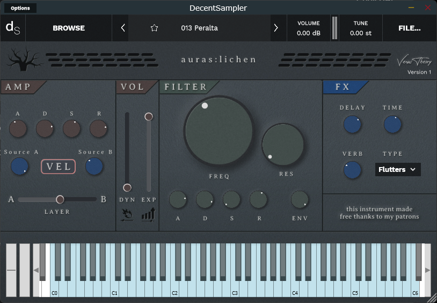Open the BROWSE panel
This screenshot has height=303, width=437.
tap(69, 28)
